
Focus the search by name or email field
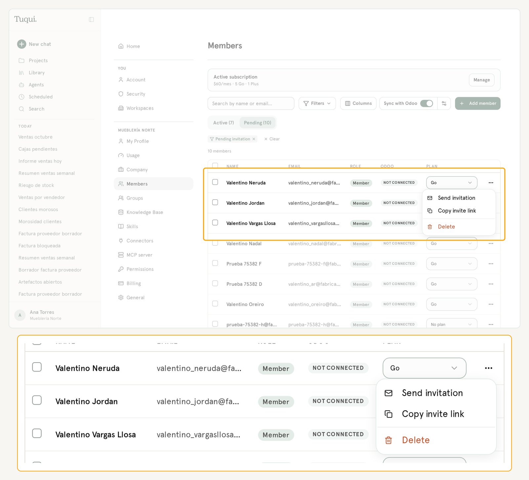pyautogui.click(x=251, y=103)
